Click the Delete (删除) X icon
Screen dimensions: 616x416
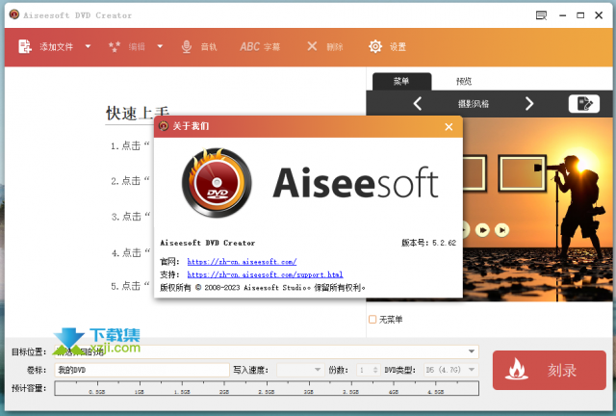point(312,46)
